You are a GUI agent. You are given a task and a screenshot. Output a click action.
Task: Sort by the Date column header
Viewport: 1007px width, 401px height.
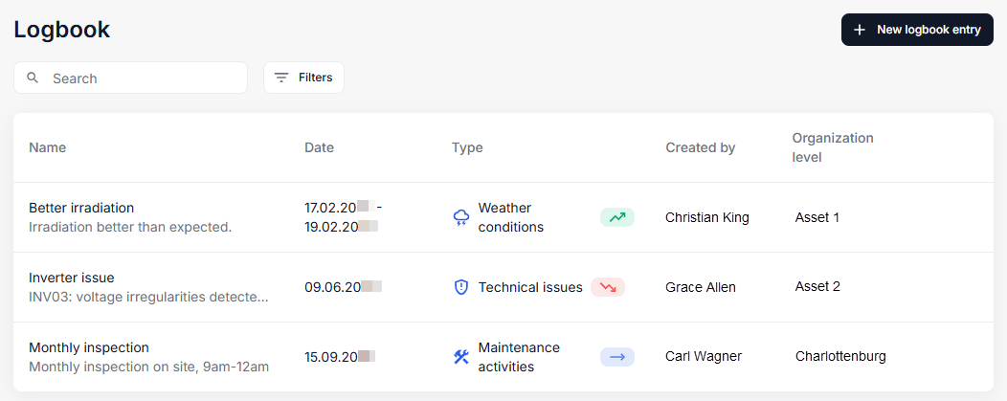(319, 147)
